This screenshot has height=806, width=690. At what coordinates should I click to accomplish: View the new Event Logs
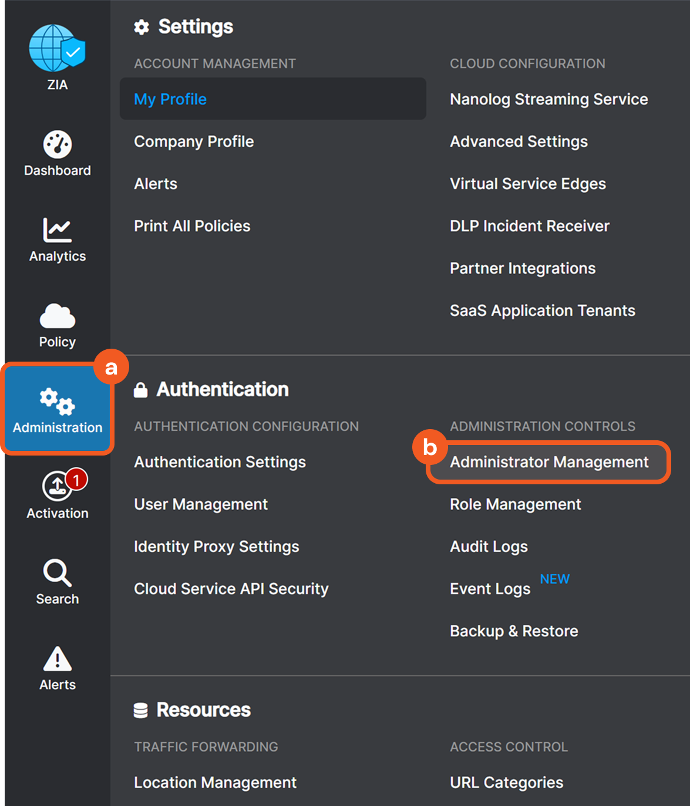click(490, 589)
